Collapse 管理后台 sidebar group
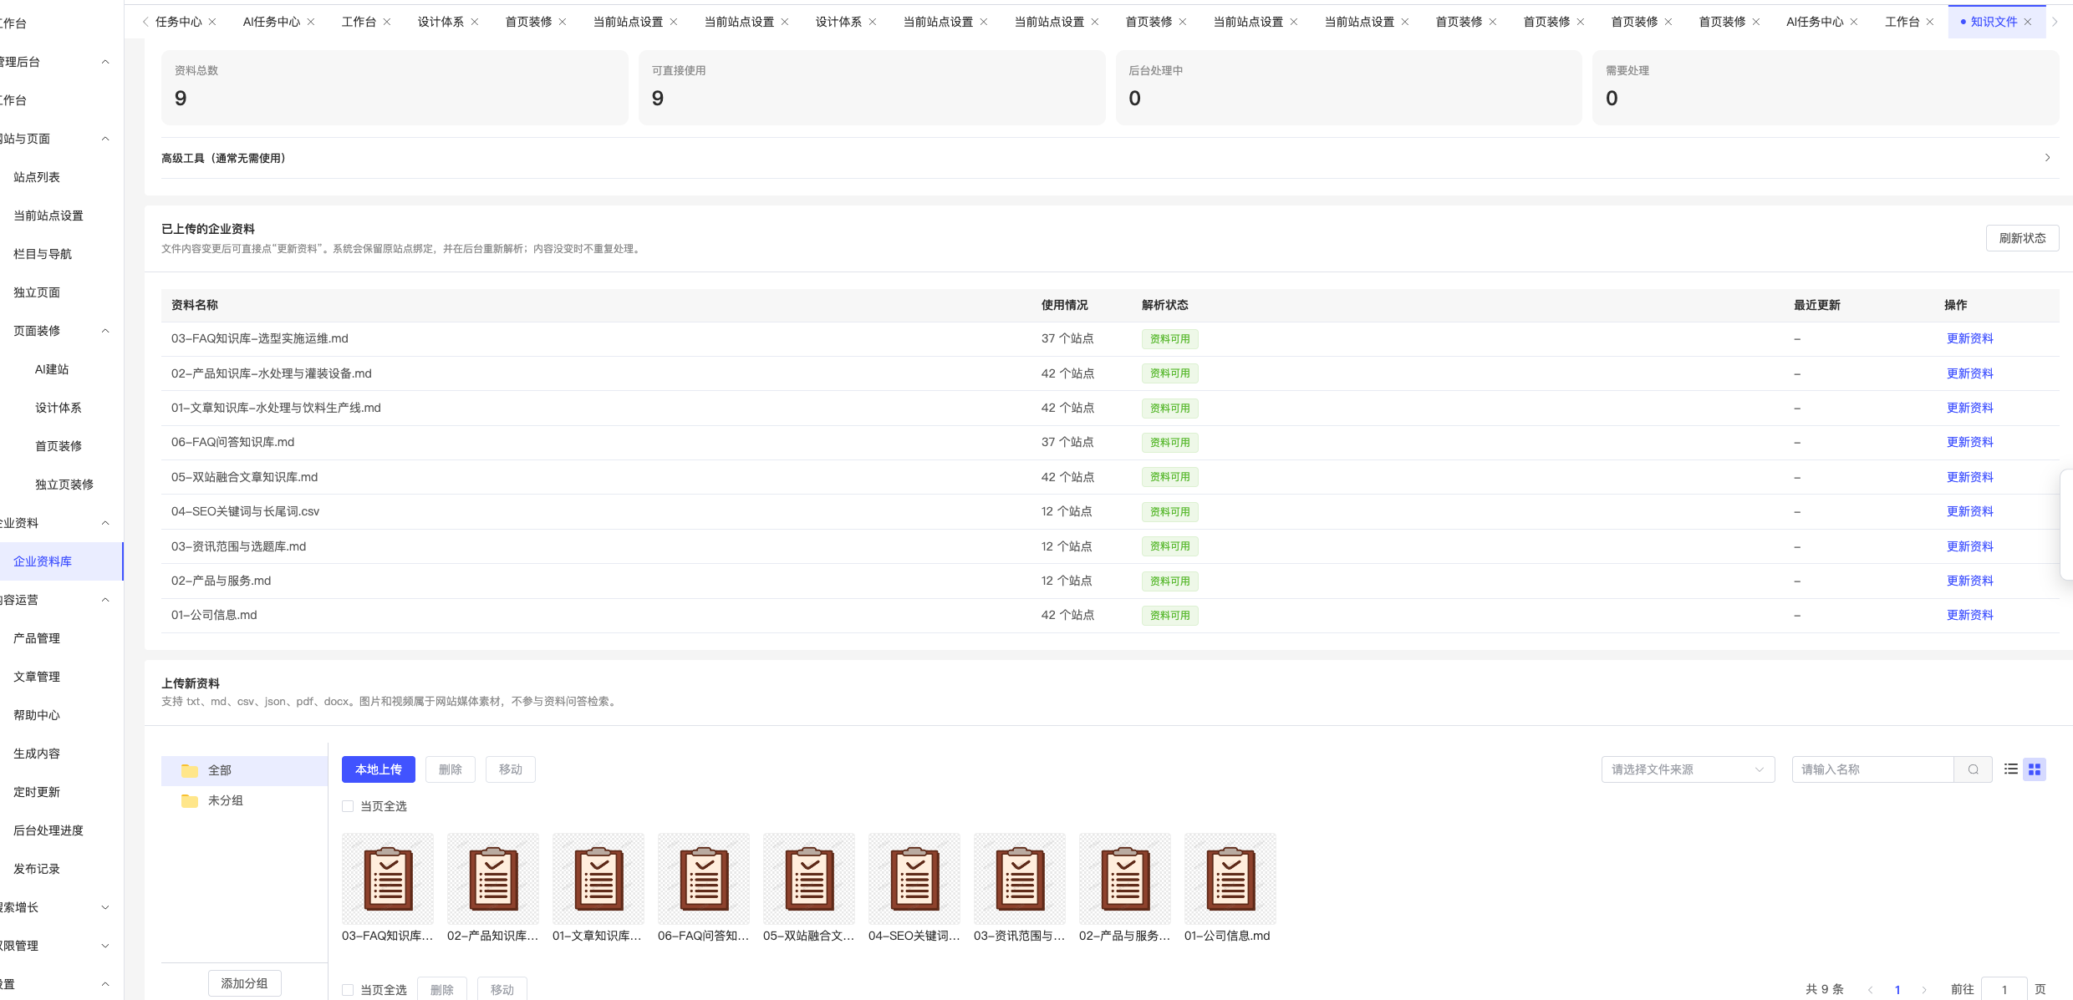2073x1000 pixels. coord(105,62)
